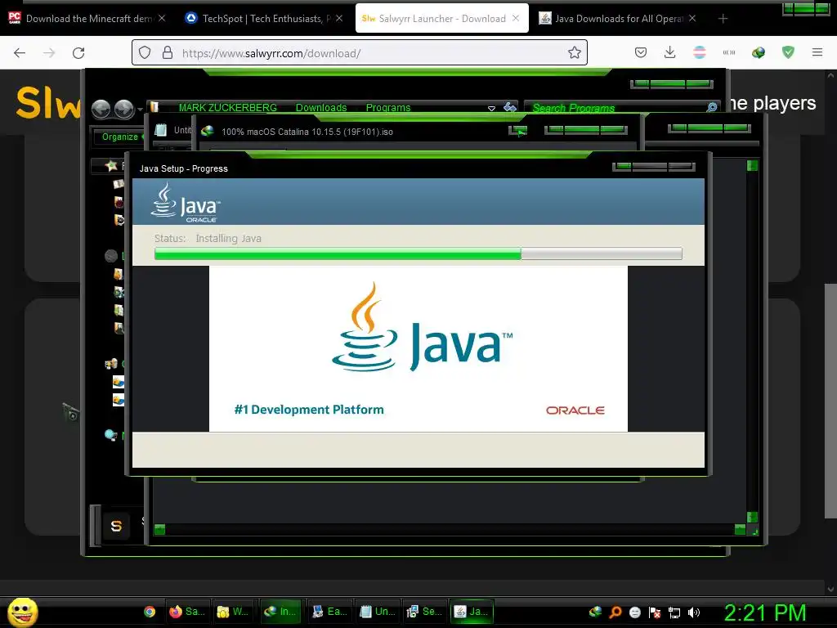This screenshot has height=628, width=837.
Task: Go forward in the Explorer window
Action: [124, 109]
